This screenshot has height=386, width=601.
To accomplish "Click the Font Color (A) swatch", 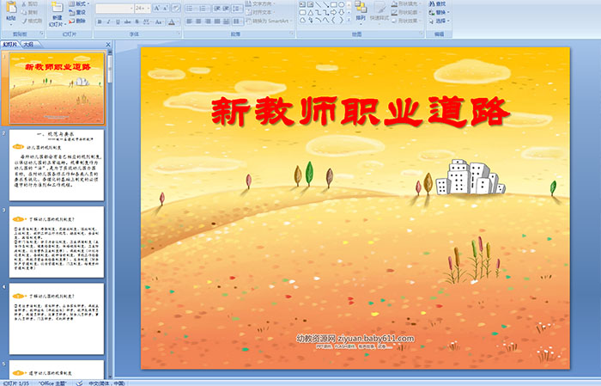I will coord(172,21).
